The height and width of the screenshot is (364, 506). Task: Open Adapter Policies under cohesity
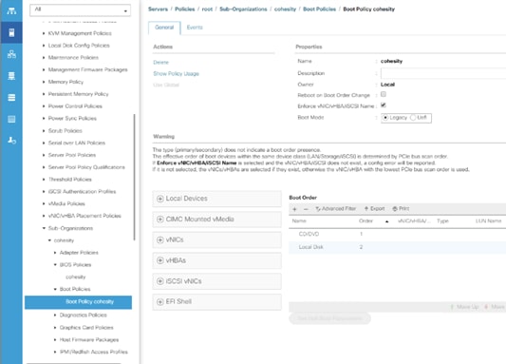tap(79, 253)
